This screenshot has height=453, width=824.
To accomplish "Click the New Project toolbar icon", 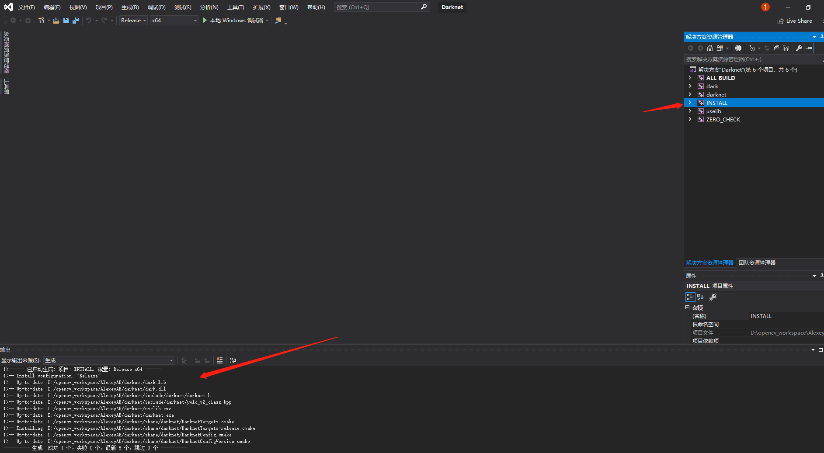I will click(42, 21).
